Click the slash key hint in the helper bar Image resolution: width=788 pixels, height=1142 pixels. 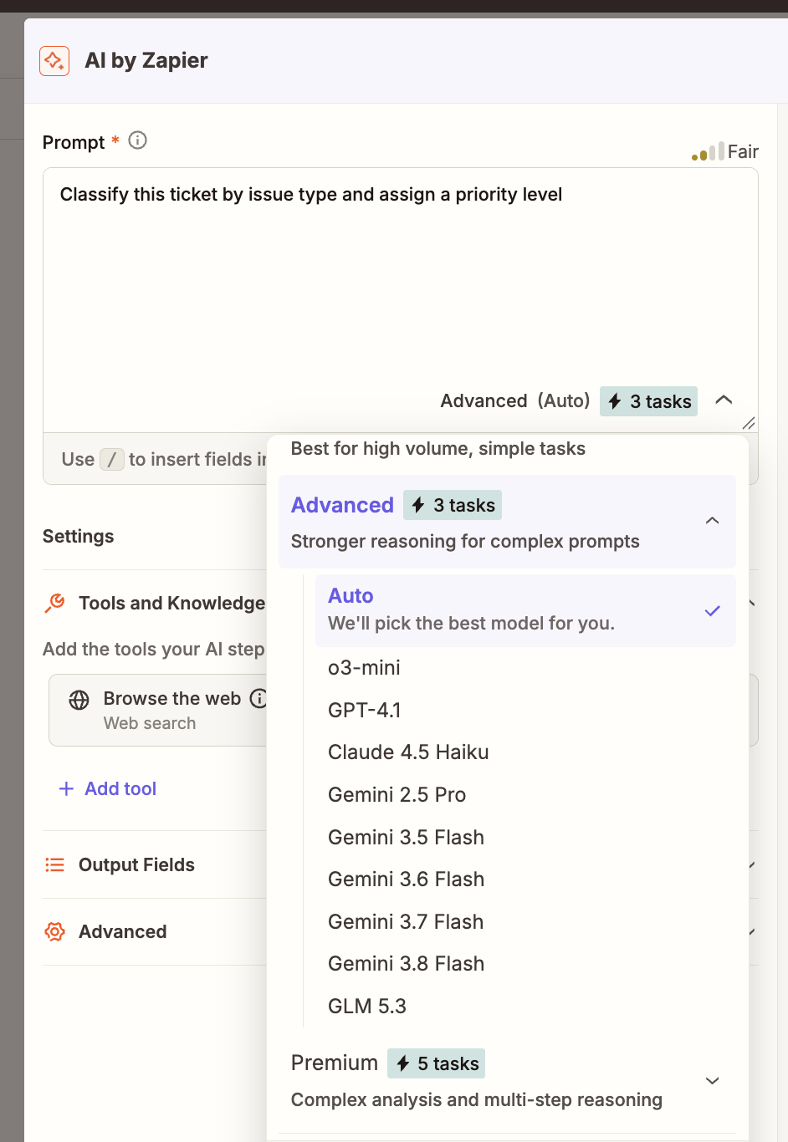[112, 459]
